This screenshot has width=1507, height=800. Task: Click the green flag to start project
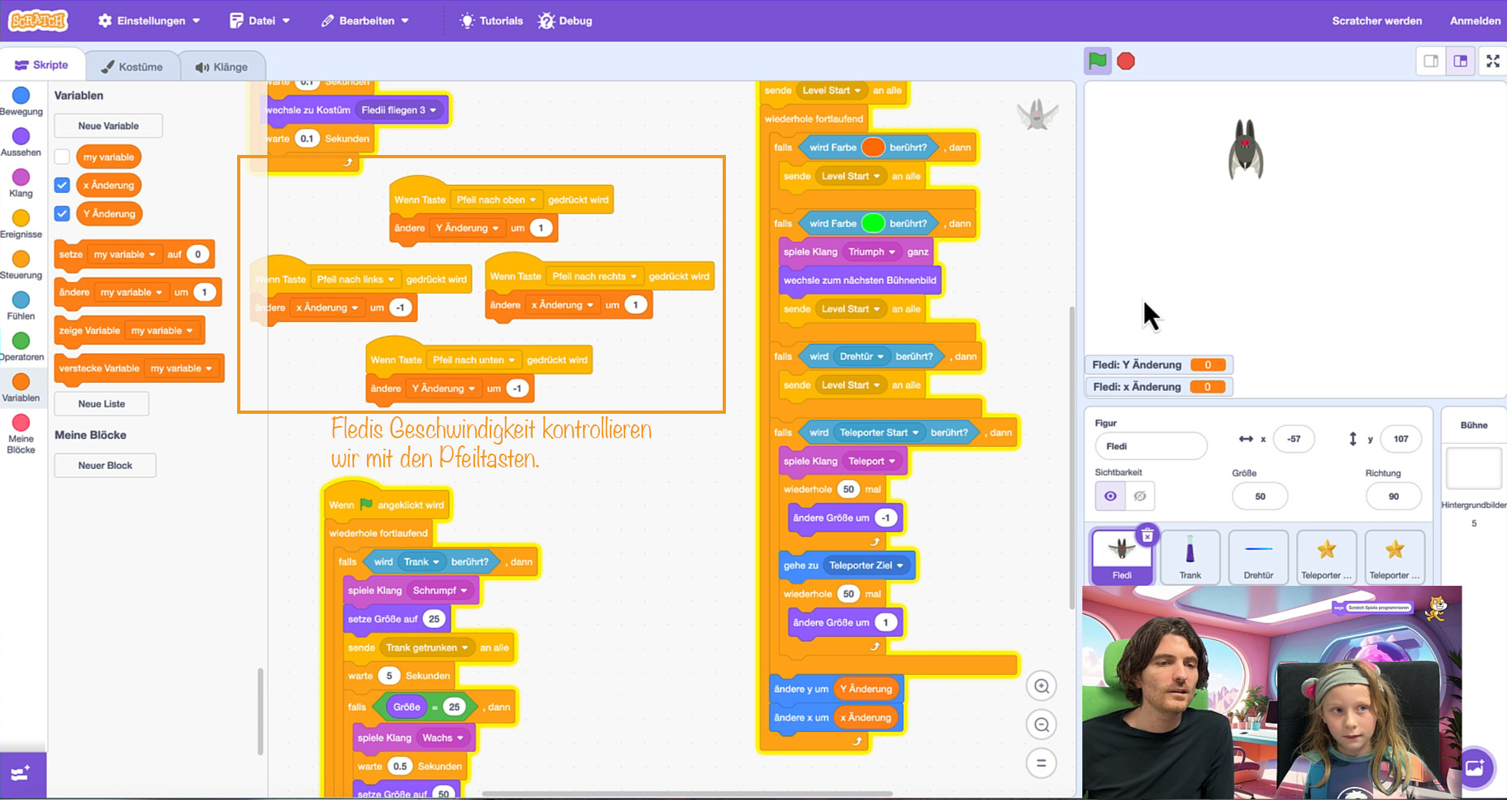pos(1097,61)
